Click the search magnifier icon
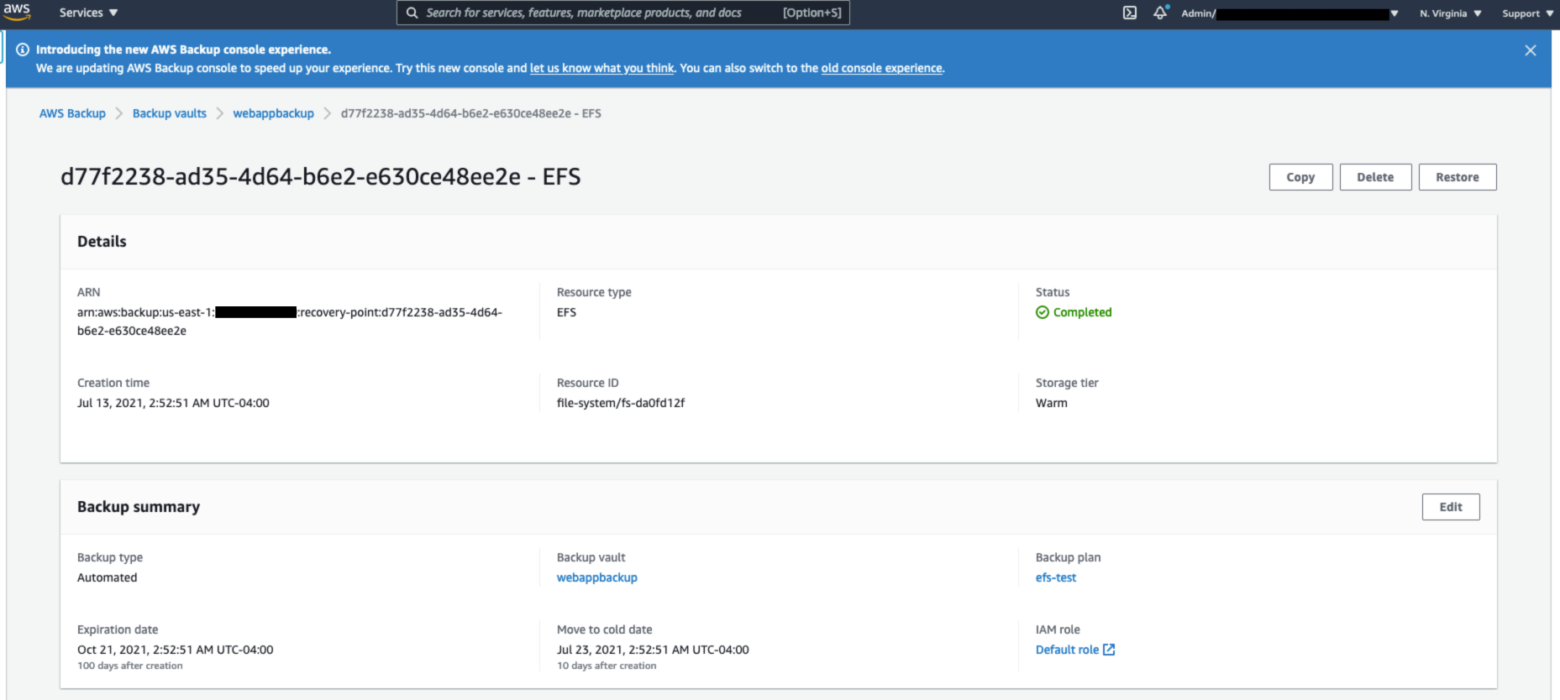The height and width of the screenshot is (700, 1560). pyautogui.click(x=412, y=13)
